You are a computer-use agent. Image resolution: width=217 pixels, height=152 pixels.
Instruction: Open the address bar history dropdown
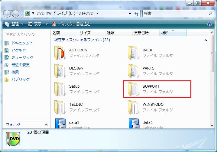pyautogui.click(x=130, y=14)
